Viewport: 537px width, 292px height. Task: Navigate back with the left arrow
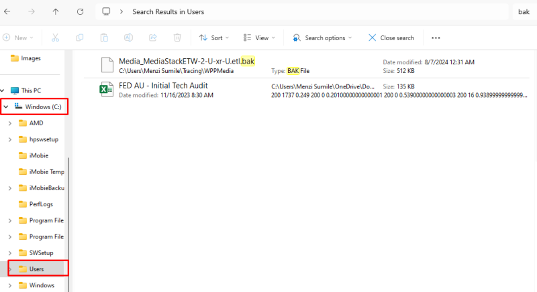click(x=7, y=11)
